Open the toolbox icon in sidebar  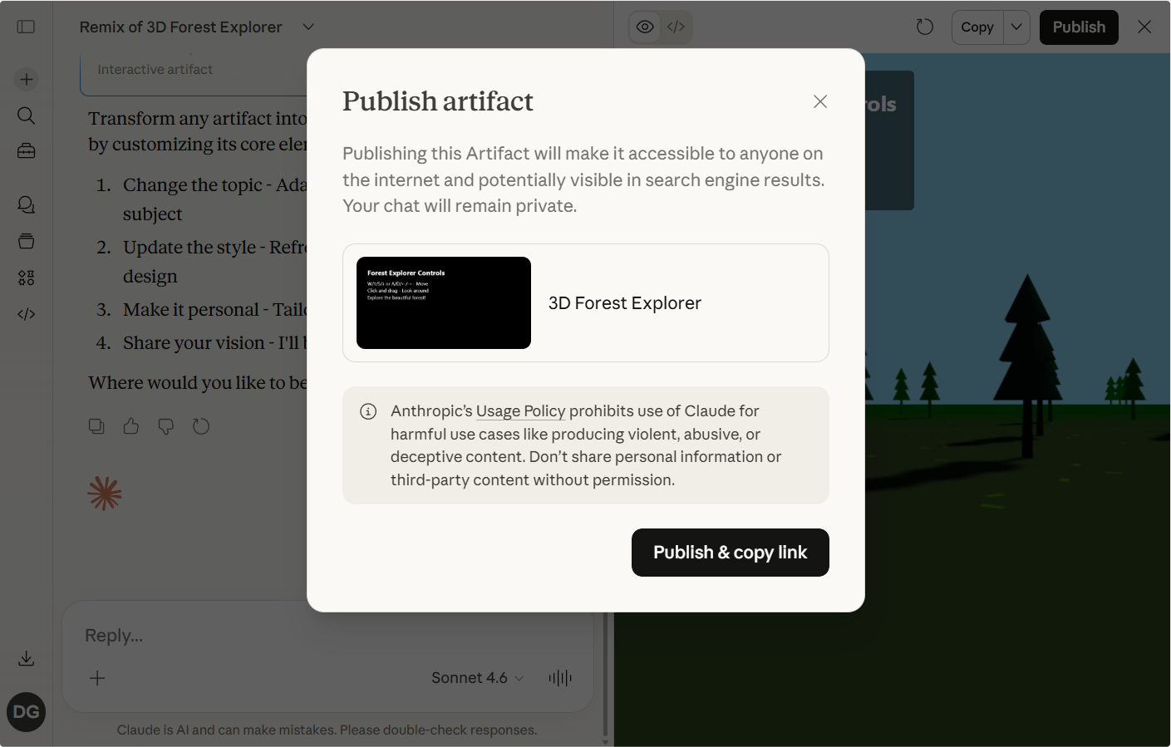click(27, 151)
